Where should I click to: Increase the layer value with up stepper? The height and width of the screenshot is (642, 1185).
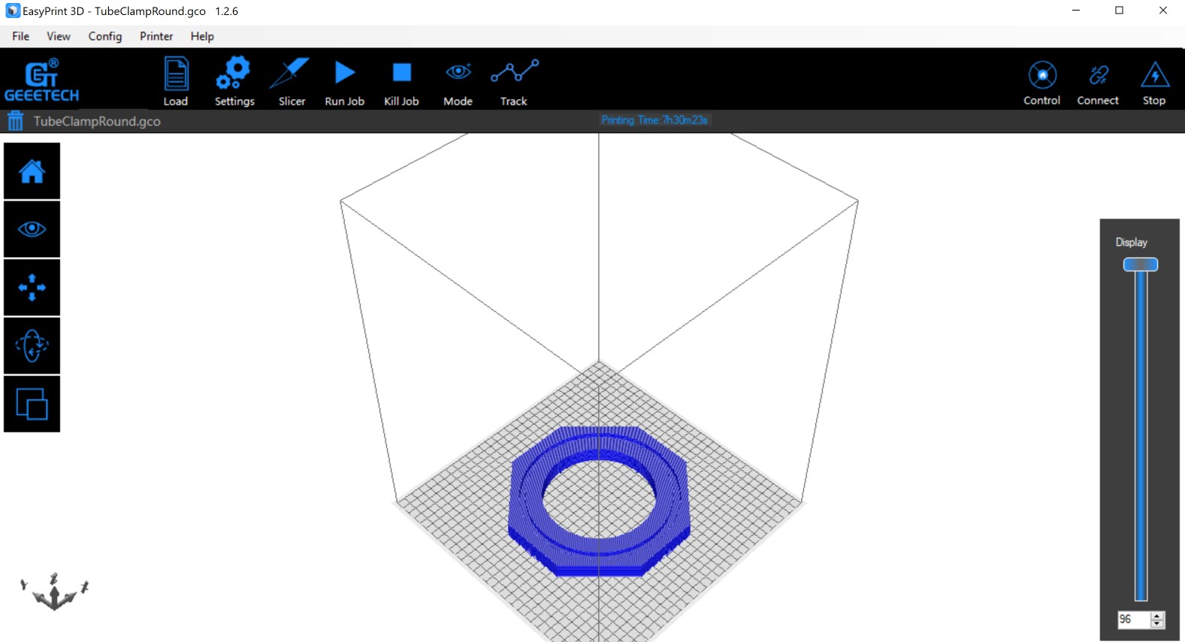(x=1157, y=616)
